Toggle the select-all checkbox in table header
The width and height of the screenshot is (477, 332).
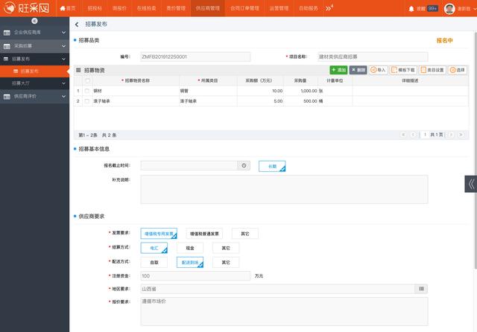(88, 80)
